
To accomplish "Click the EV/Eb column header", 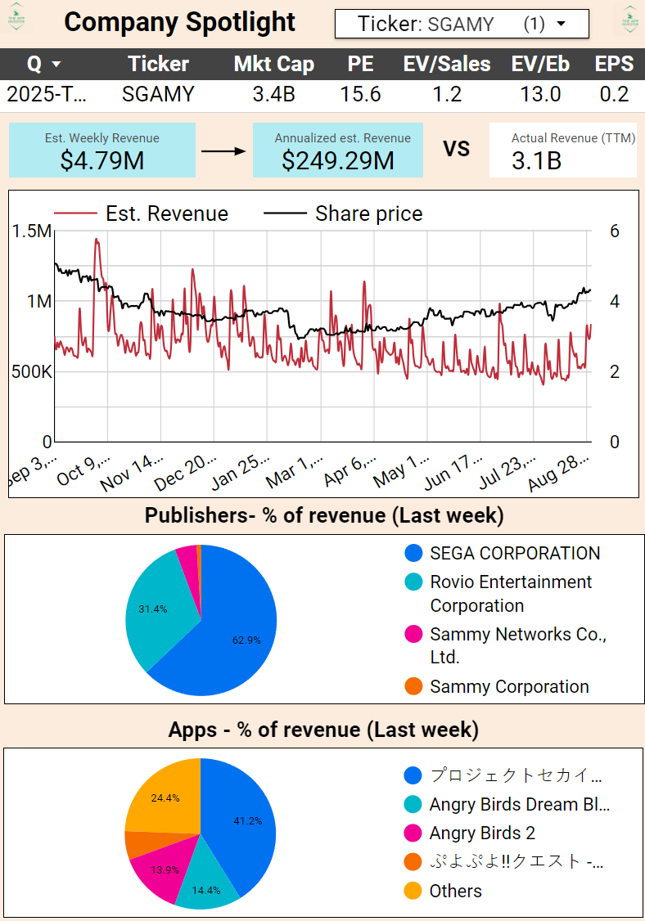I will (x=540, y=64).
